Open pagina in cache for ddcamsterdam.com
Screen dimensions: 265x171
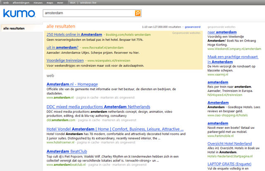click(89, 120)
